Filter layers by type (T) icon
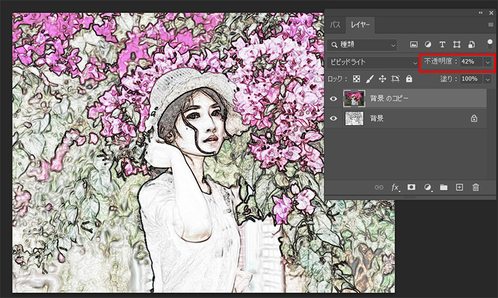This screenshot has height=298, width=498. (x=443, y=45)
